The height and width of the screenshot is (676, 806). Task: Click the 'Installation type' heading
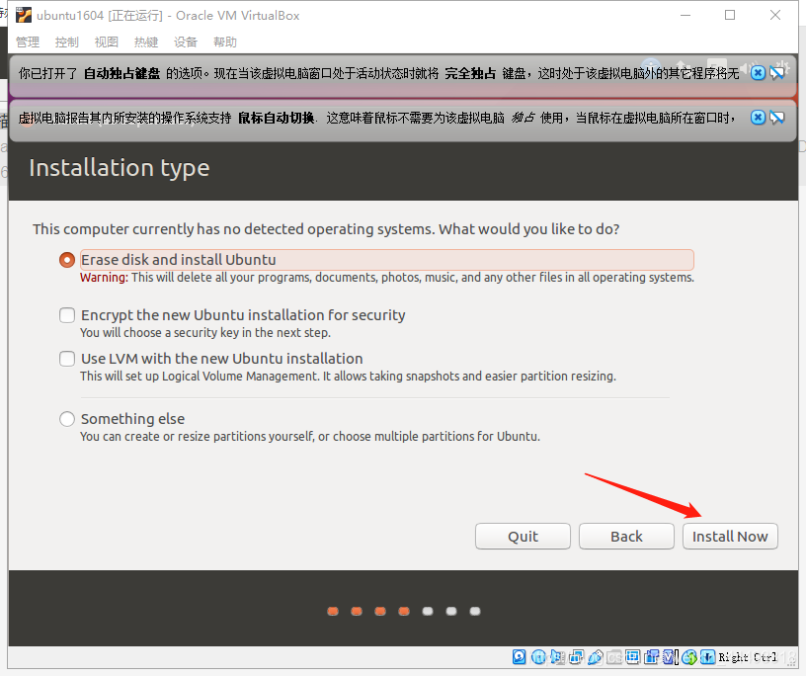pos(120,168)
